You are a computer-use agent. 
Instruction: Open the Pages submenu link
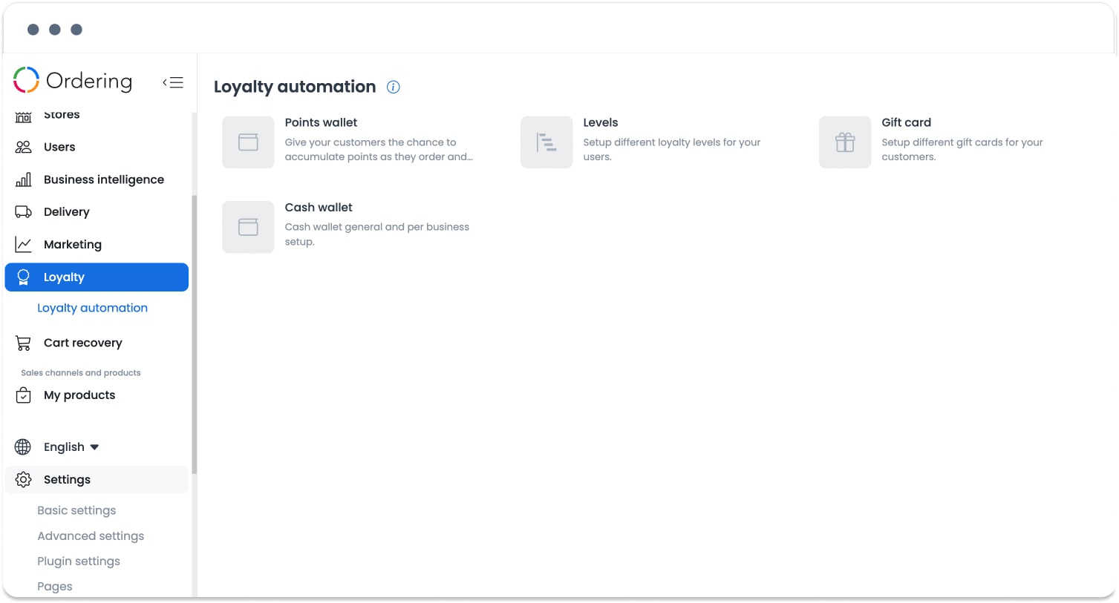click(x=55, y=586)
